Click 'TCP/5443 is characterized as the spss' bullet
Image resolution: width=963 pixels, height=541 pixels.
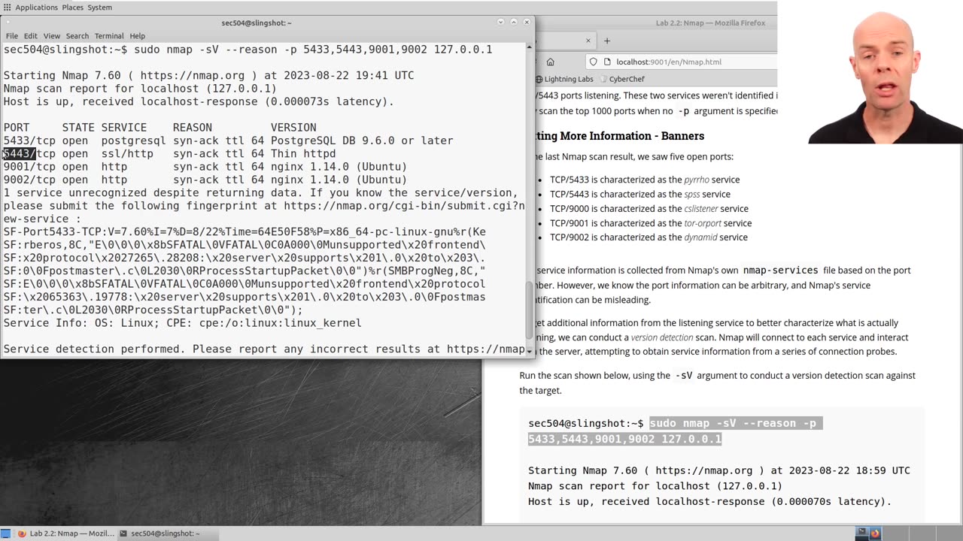pyautogui.click(x=640, y=194)
